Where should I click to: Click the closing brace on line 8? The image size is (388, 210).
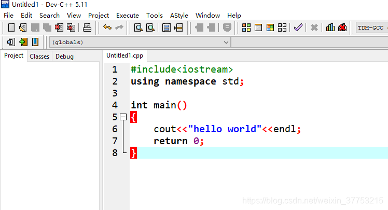tap(133, 153)
